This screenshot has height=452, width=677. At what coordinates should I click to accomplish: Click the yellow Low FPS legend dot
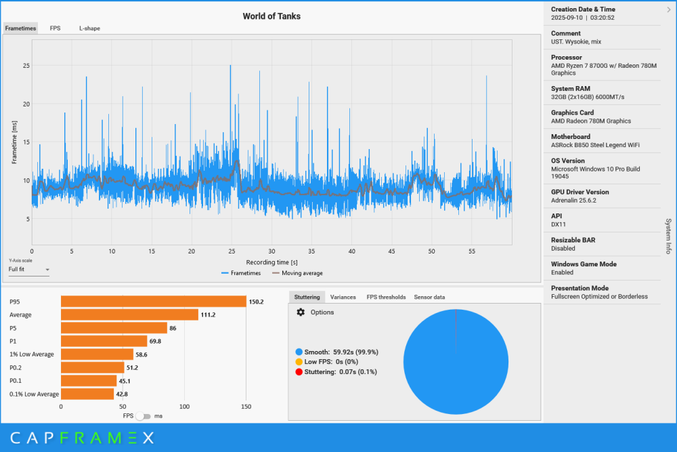[x=299, y=362]
